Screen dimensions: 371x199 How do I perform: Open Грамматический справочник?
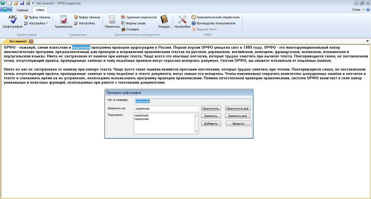(x=216, y=17)
